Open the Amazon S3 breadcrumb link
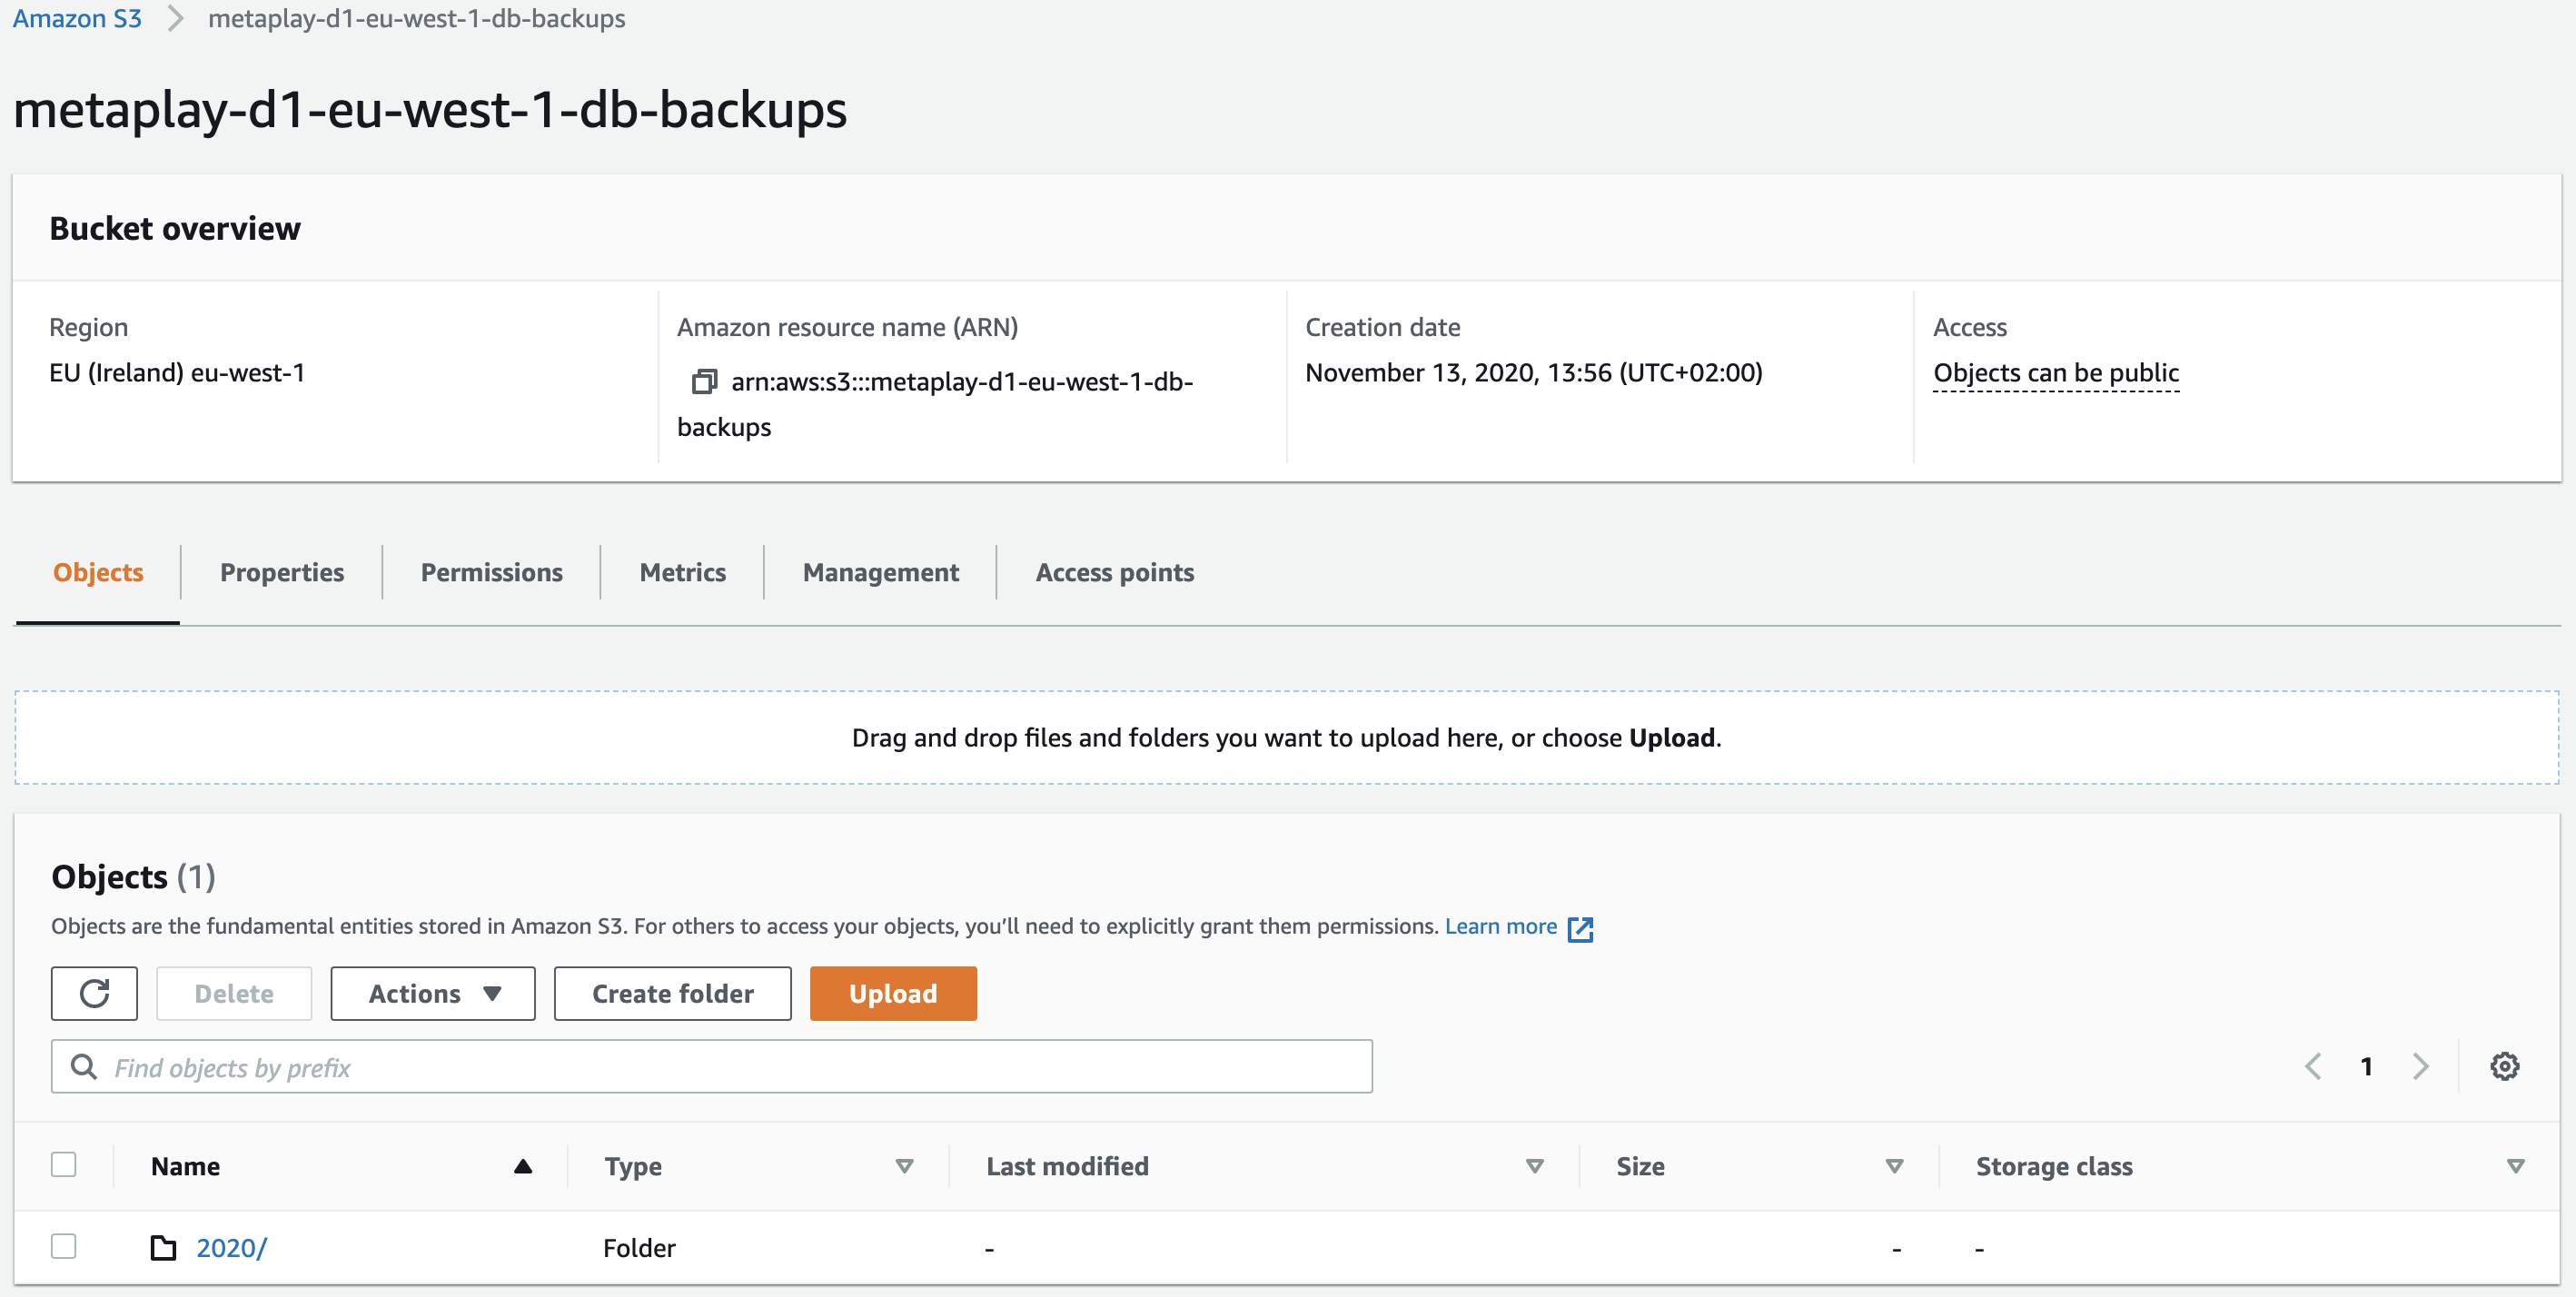 pos(77,18)
